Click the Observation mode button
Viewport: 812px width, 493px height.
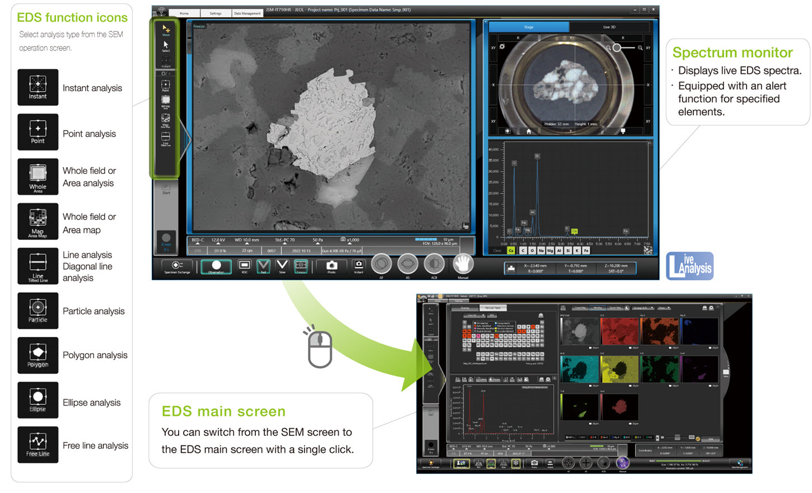[216, 266]
